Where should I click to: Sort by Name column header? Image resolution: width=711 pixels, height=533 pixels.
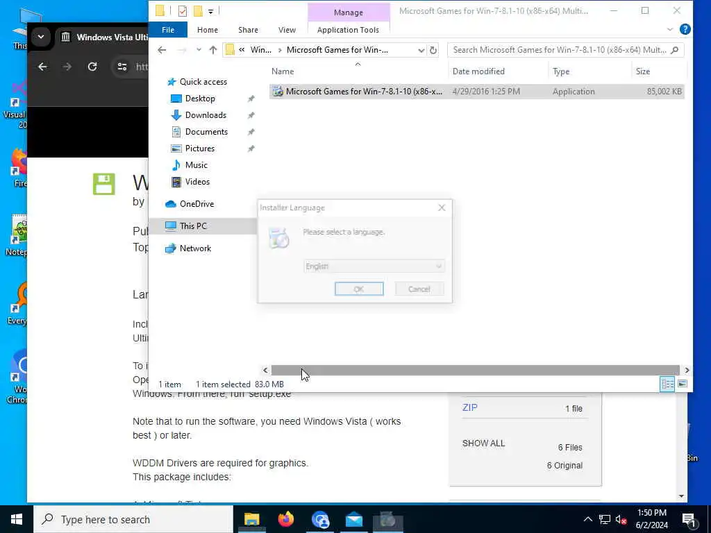(x=283, y=71)
